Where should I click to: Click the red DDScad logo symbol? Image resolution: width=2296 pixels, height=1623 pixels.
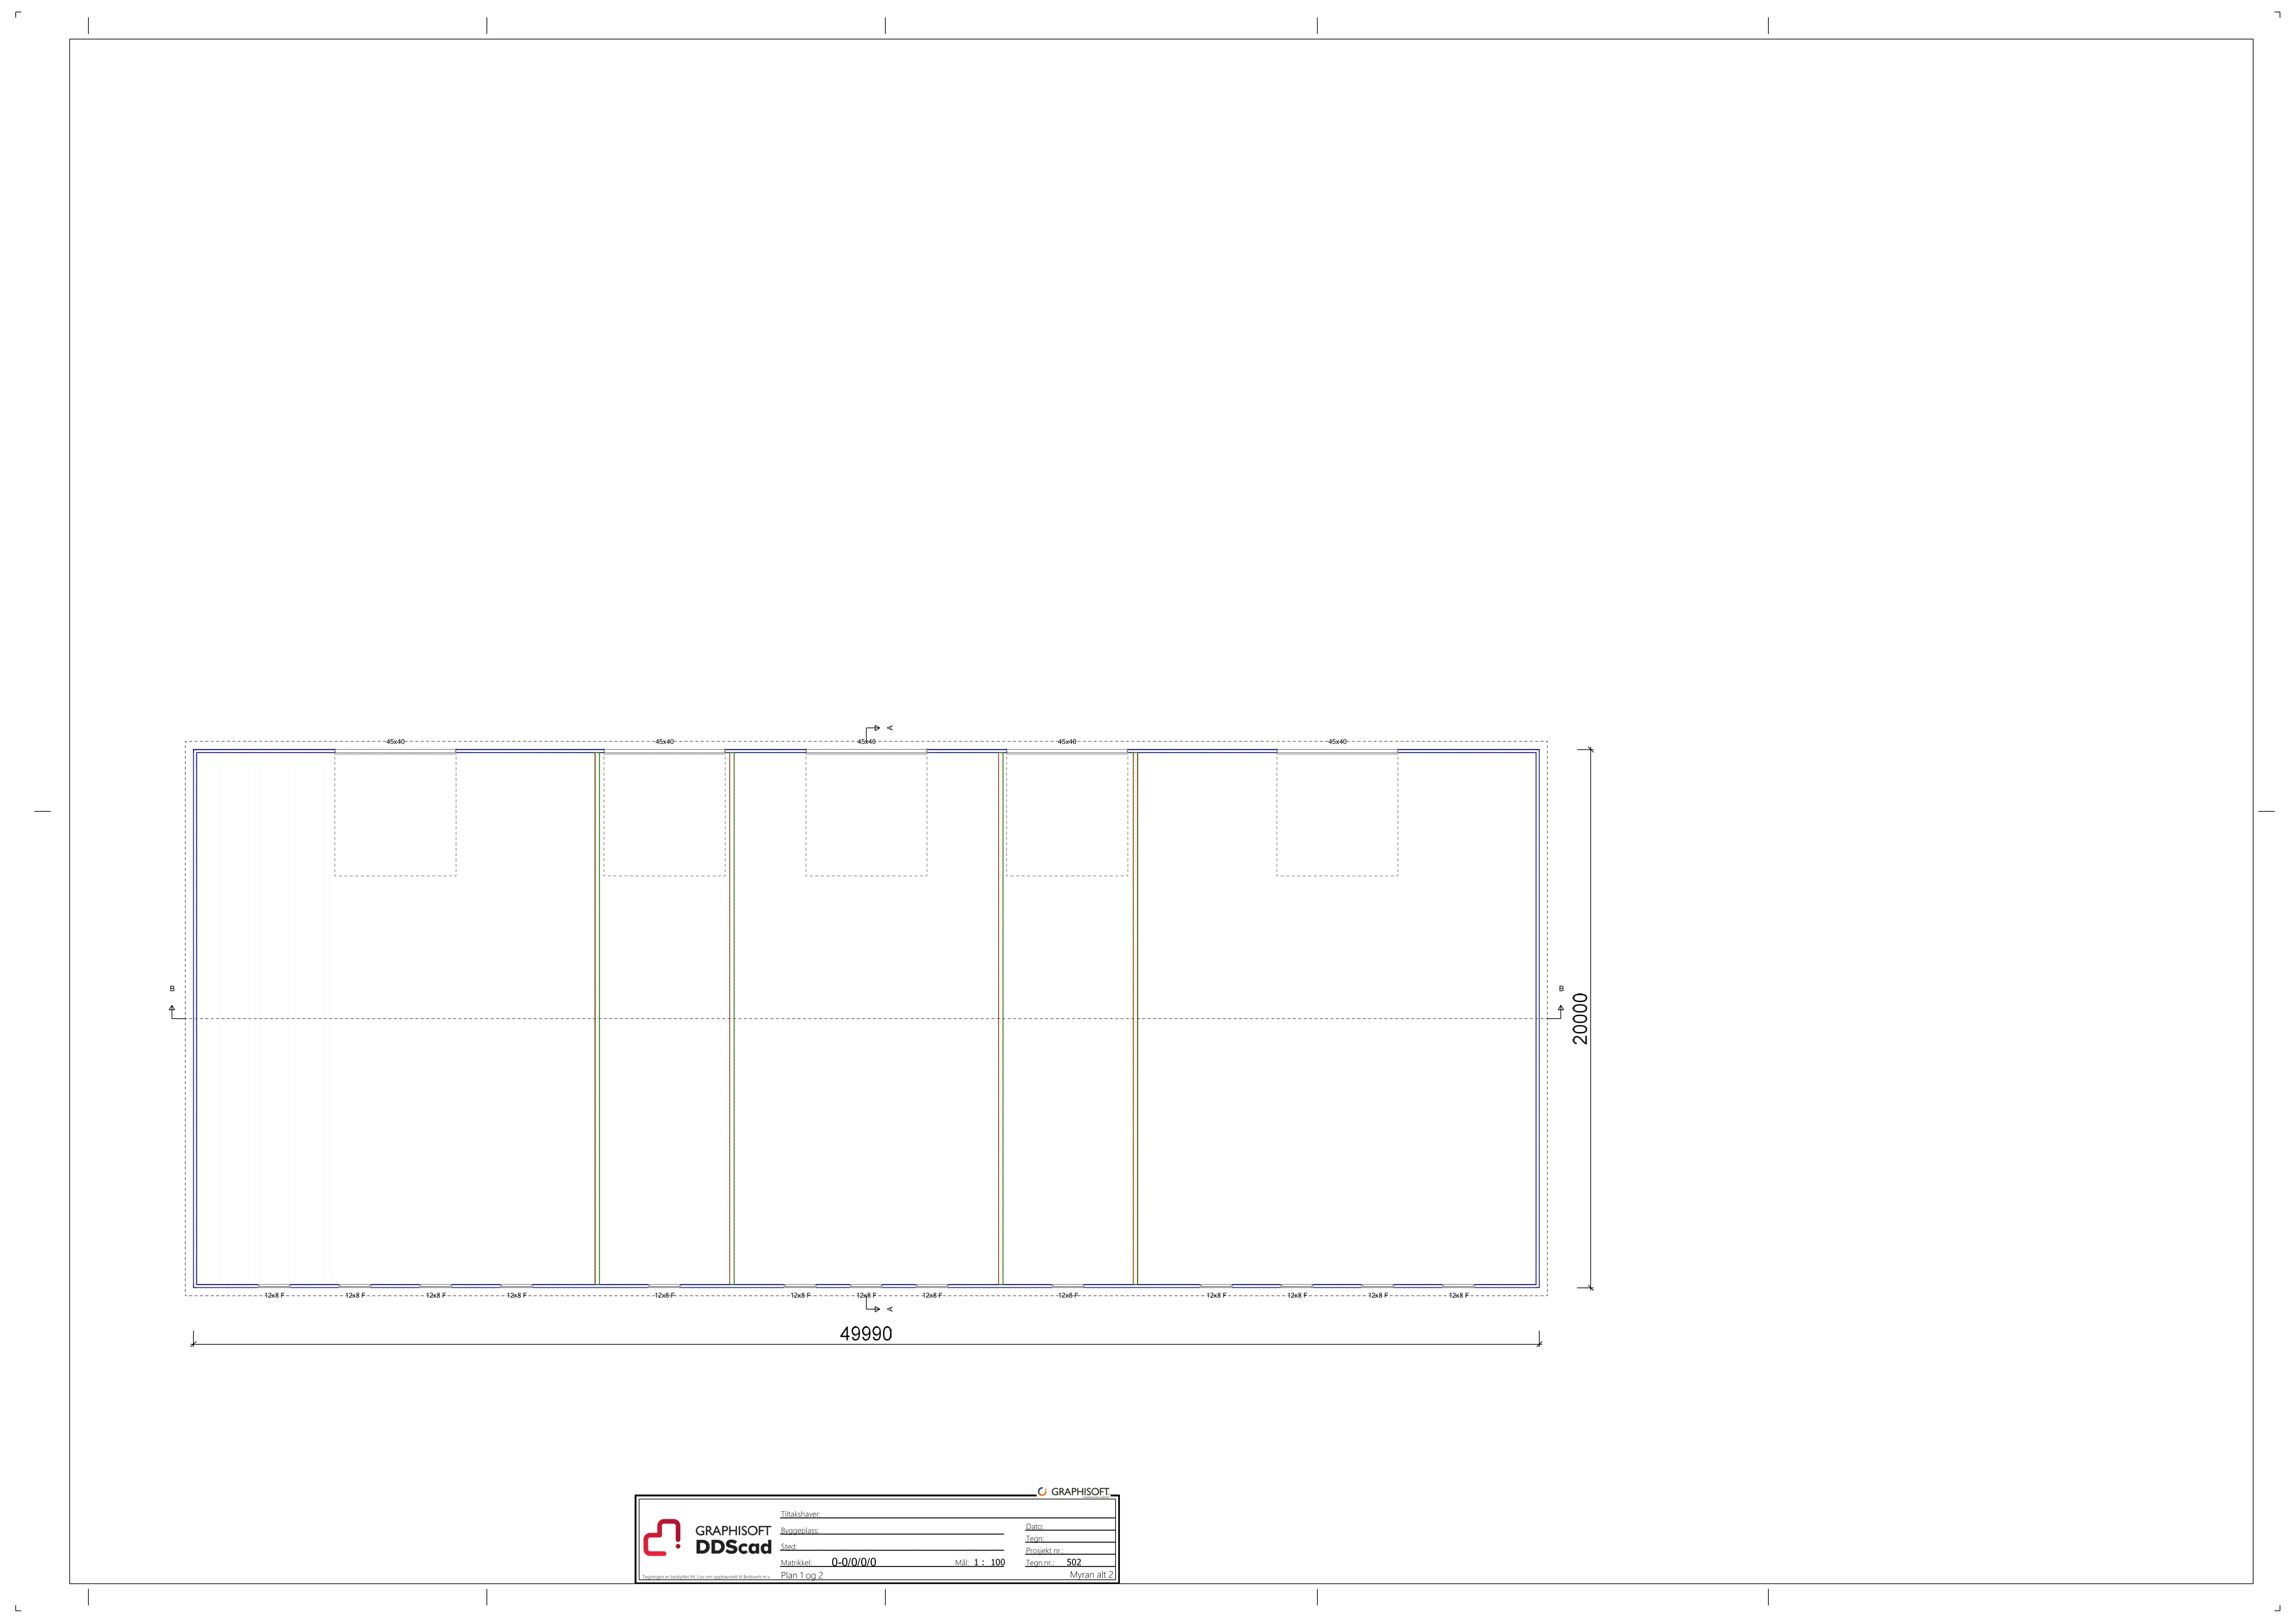click(x=662, y=1537)
